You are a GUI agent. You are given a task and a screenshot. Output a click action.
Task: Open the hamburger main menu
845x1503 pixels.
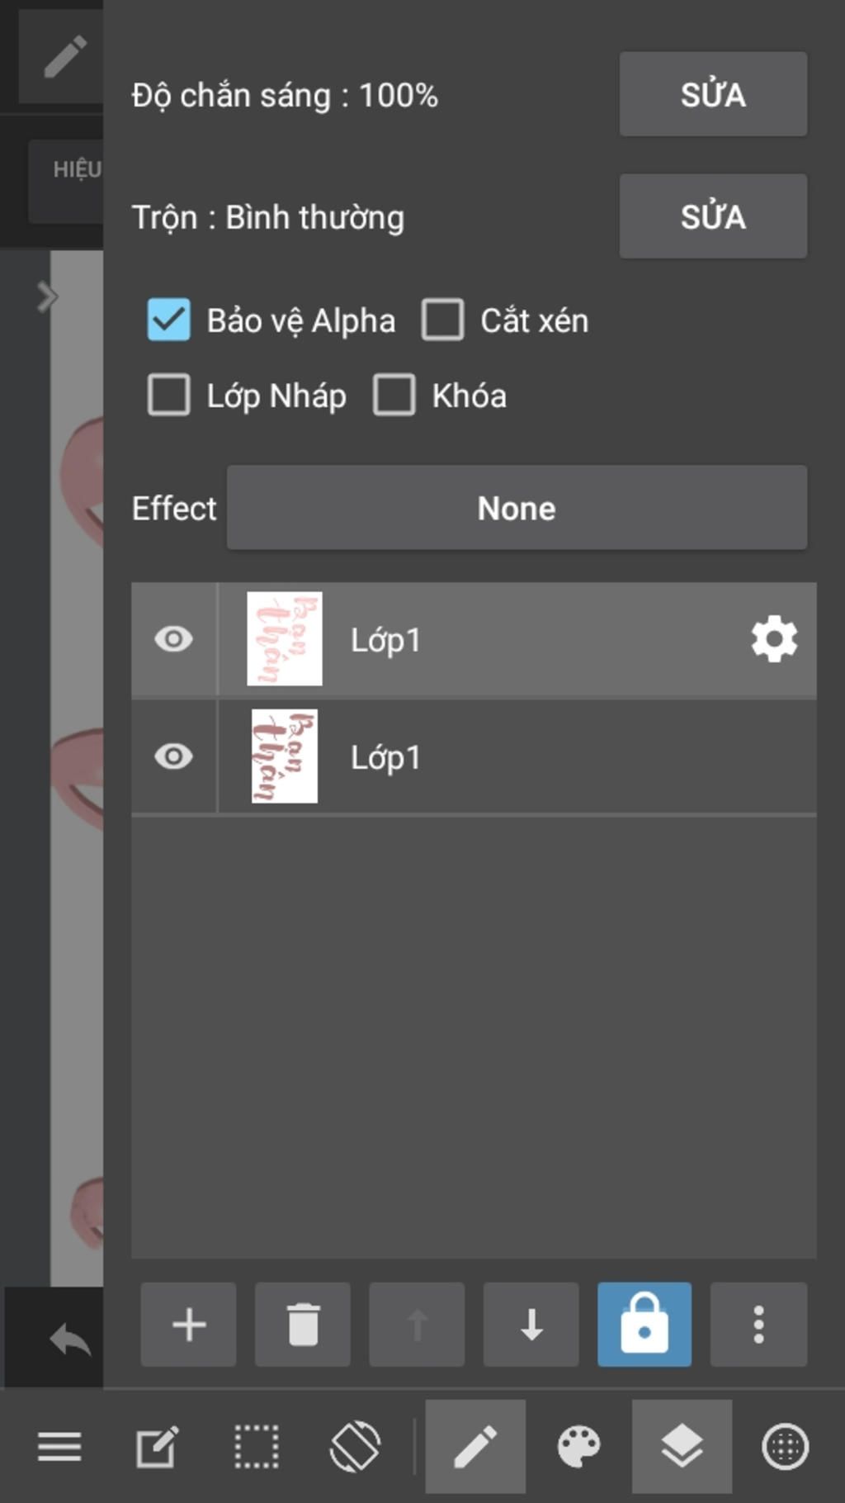pos(59,1446)
